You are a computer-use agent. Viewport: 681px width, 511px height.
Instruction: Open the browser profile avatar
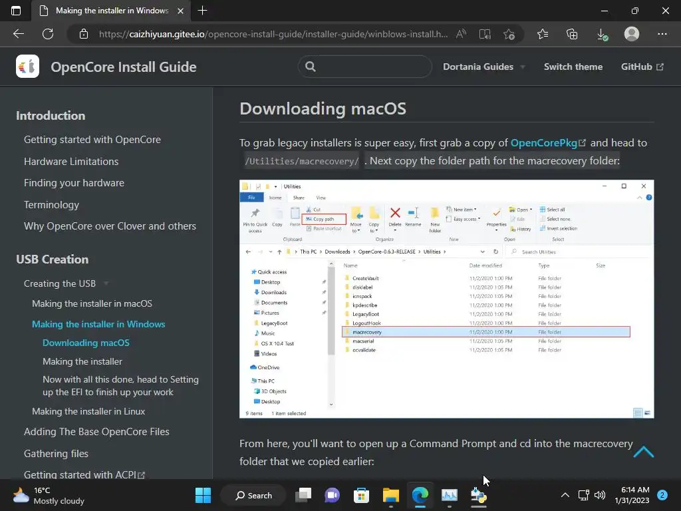click(x=632, y=34)
